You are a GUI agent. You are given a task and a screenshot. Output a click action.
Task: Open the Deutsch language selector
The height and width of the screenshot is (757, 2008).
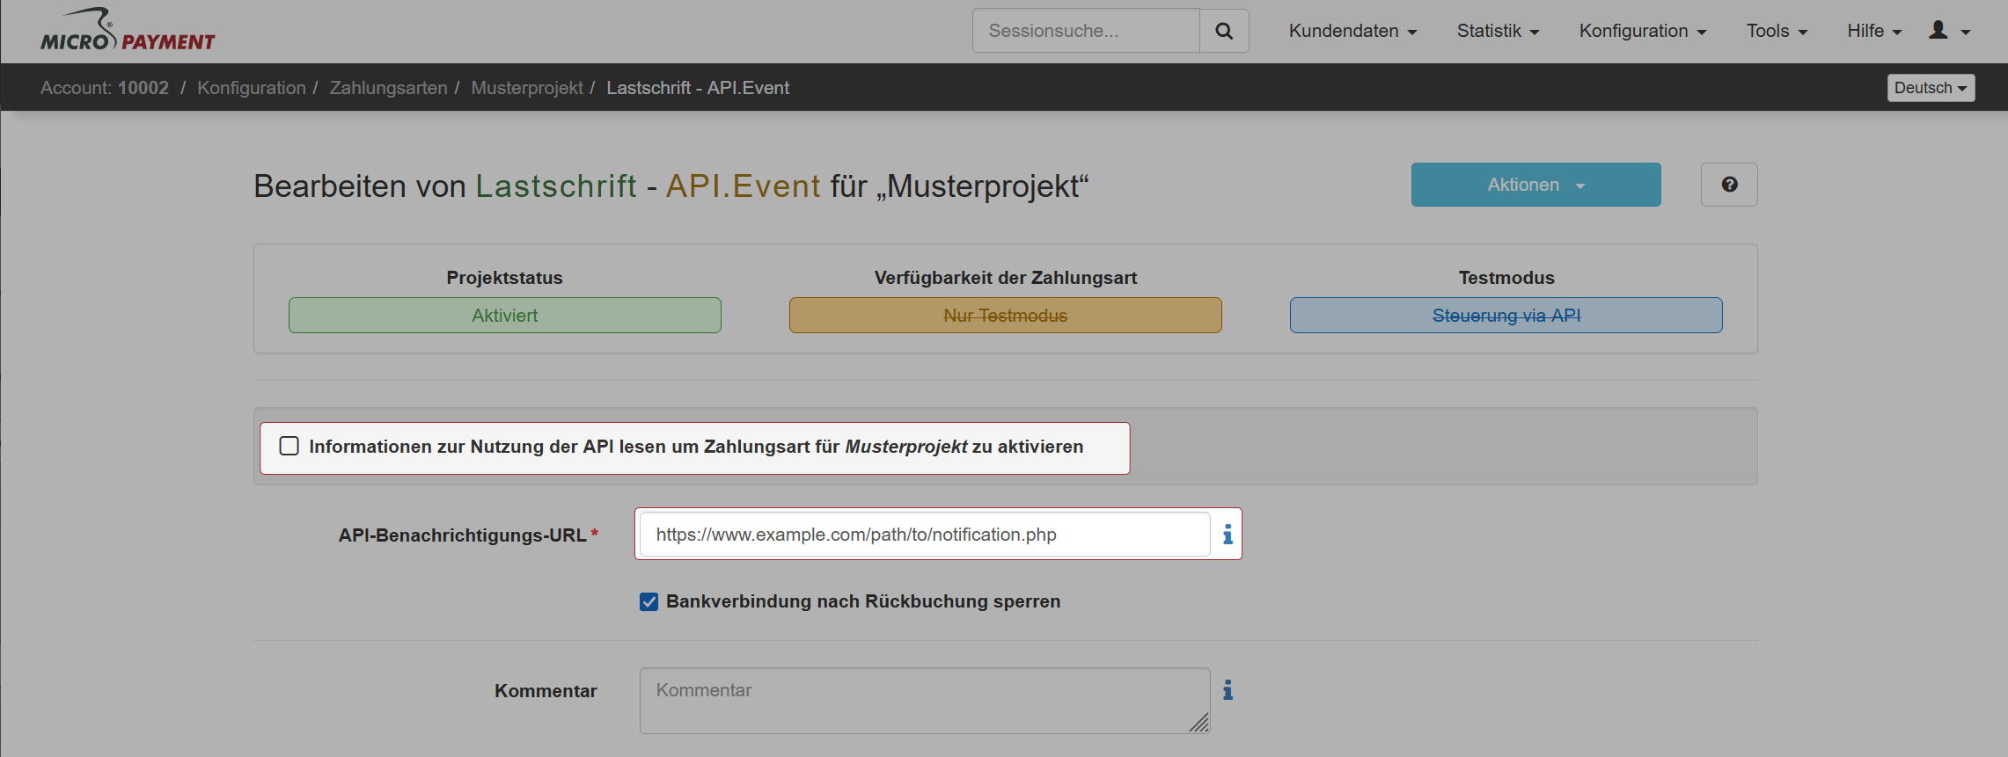[1931, 88]
